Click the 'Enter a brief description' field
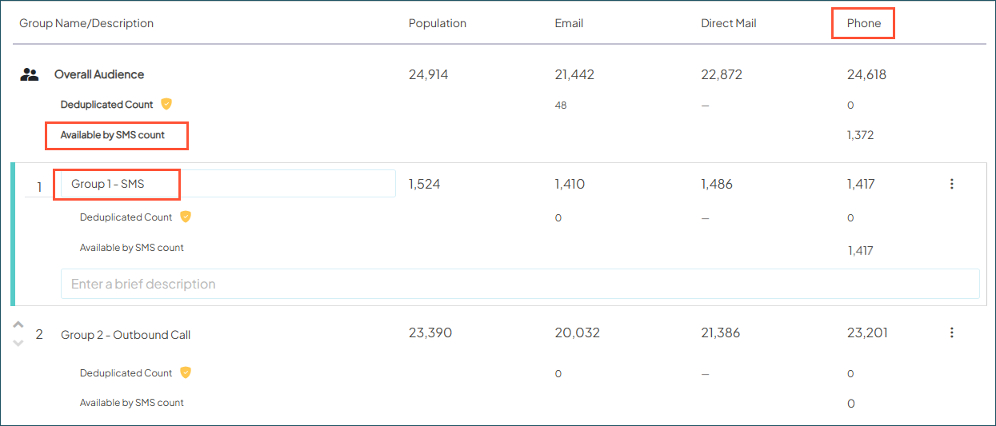This screenshot has width=996, height=426. click(x=520, y=284)
